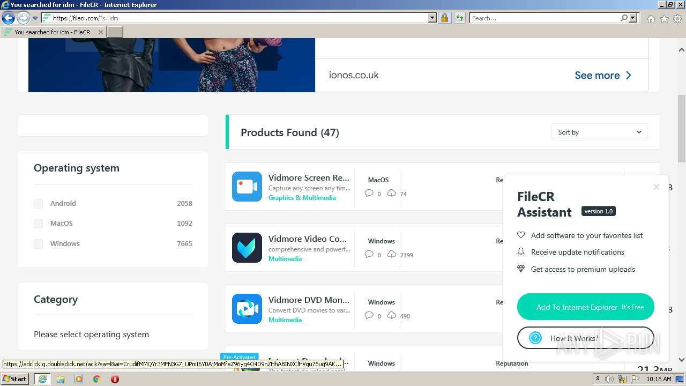Check the MacOS operating system filter
The width and height of the screenshot is (686, 386).
click(x=38, y=223)
